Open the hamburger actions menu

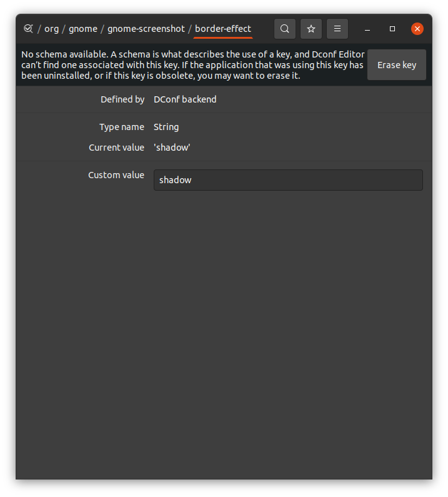pos(337,29)
